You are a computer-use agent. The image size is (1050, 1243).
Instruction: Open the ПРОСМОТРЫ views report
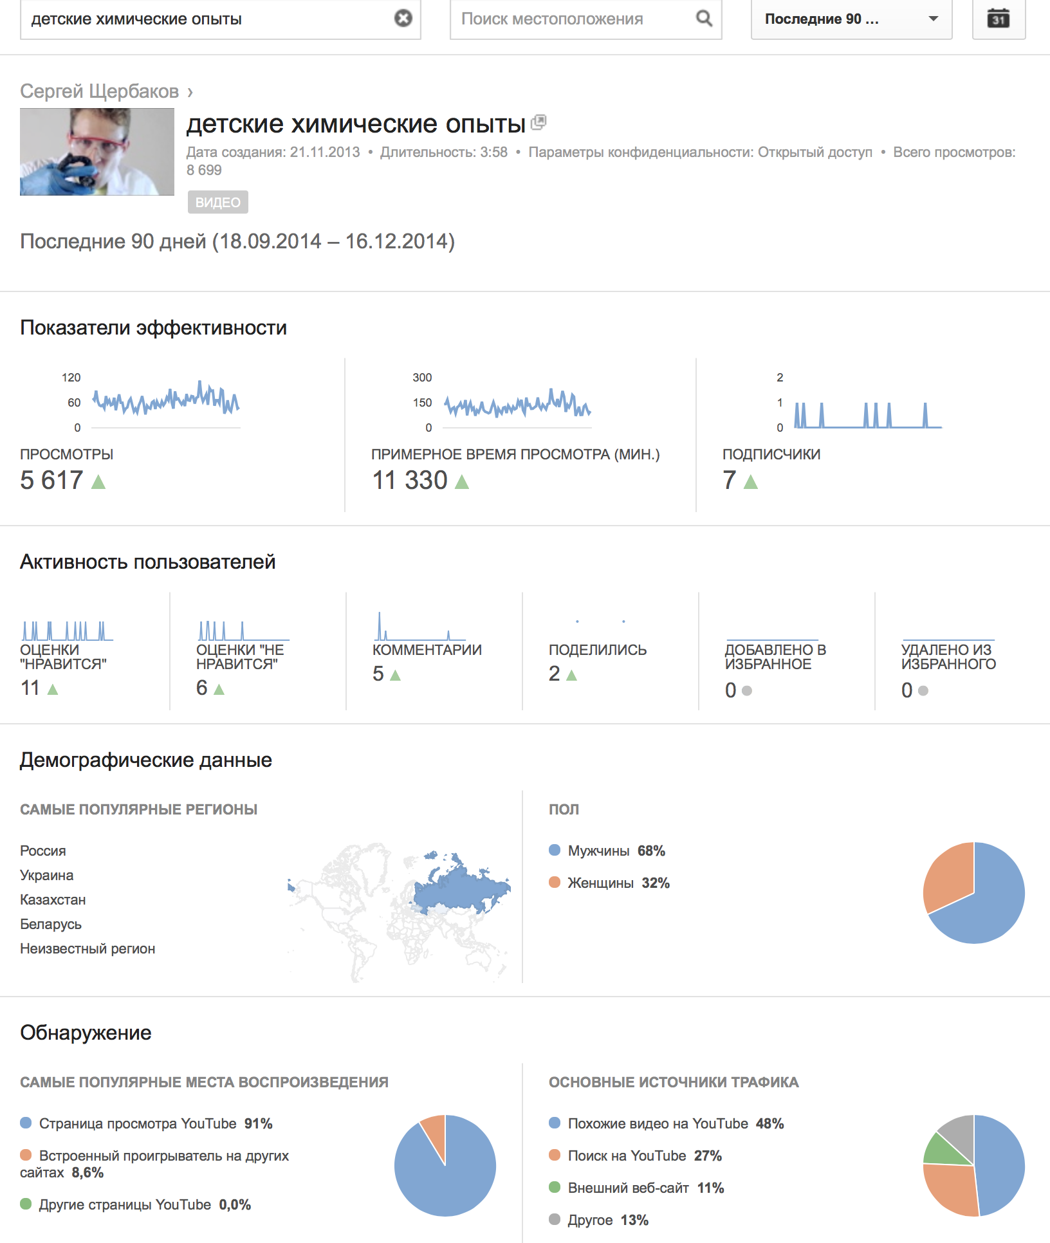click(66, 454)
